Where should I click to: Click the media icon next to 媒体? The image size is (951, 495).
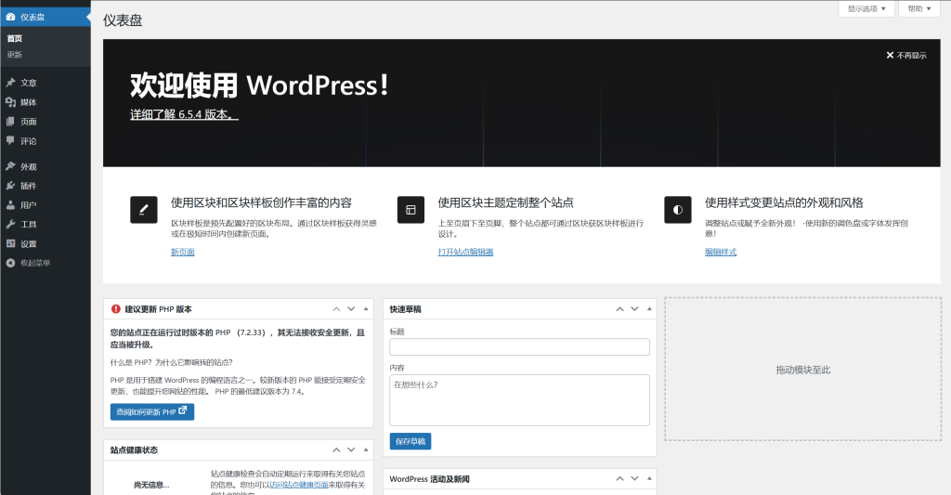click(10, 102)
